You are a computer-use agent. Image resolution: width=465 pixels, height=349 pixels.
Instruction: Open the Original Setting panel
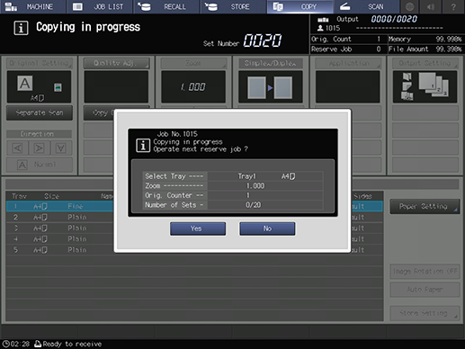pyautogui.click(x=39, y=63)
